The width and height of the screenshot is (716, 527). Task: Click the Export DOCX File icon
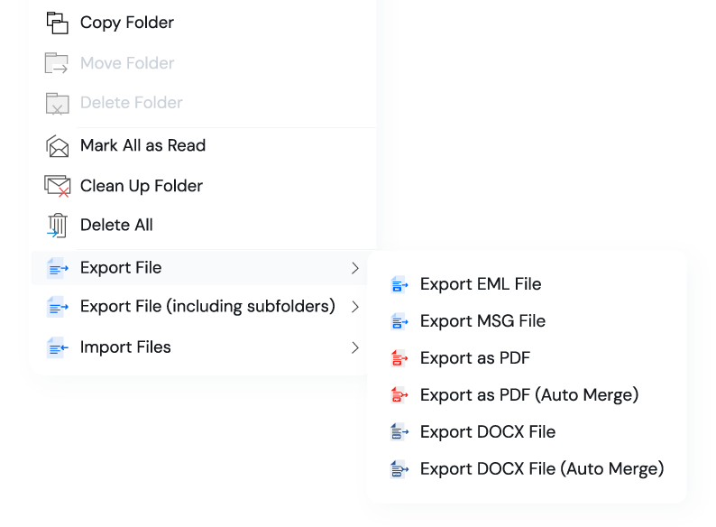tap(399, 432)
